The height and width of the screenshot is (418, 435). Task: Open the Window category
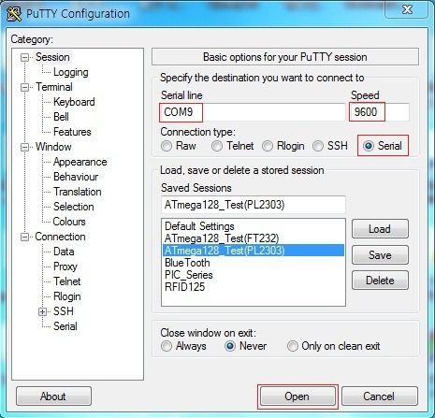click(53, 147)
